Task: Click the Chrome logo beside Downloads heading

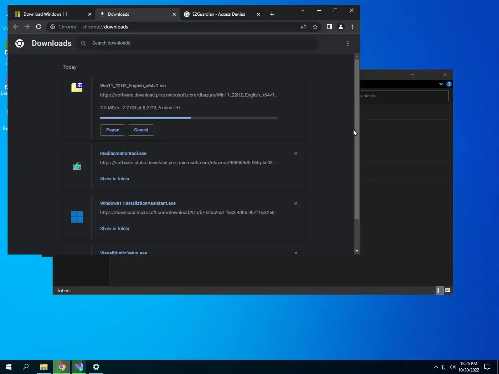Action: pos(20,43)
